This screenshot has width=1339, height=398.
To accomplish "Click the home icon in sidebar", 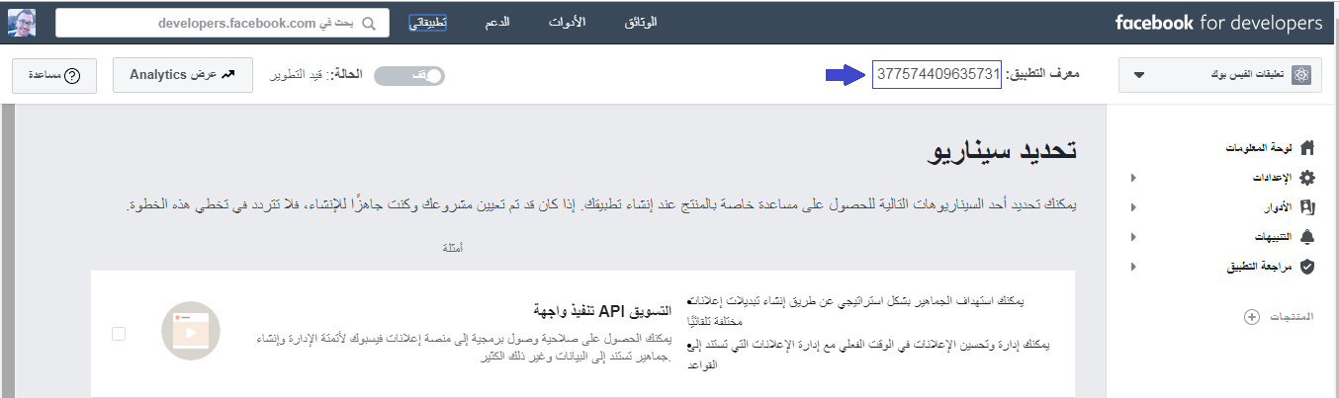I will 1308,147.
